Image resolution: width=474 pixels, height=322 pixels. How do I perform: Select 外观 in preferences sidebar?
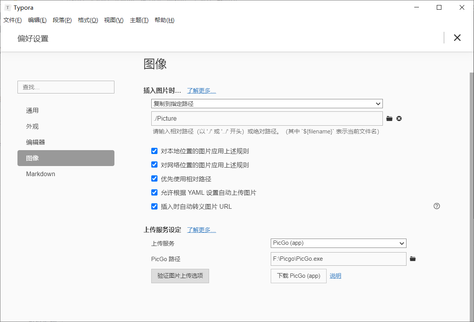click(66, 126)
